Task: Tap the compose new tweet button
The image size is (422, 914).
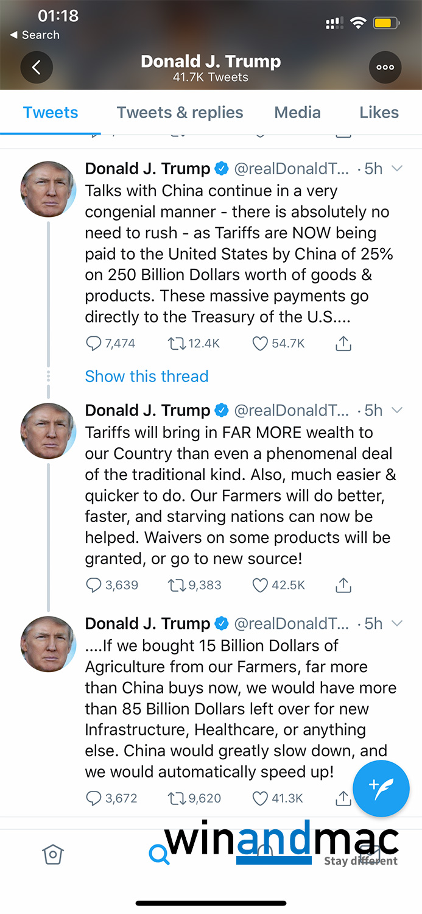Action: [x=381, y=788]
